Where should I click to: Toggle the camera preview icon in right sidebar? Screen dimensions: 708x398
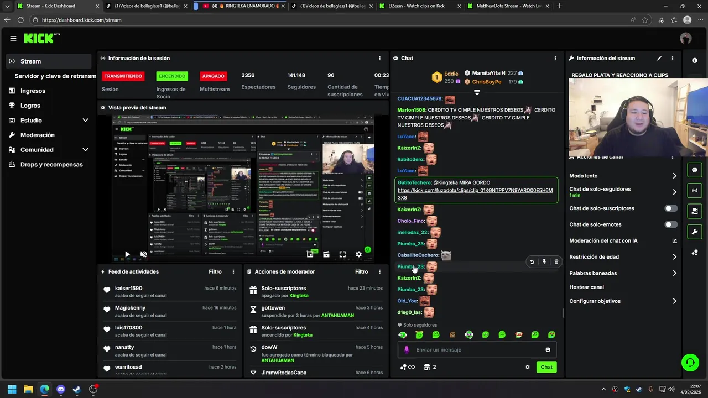(695, 211)
